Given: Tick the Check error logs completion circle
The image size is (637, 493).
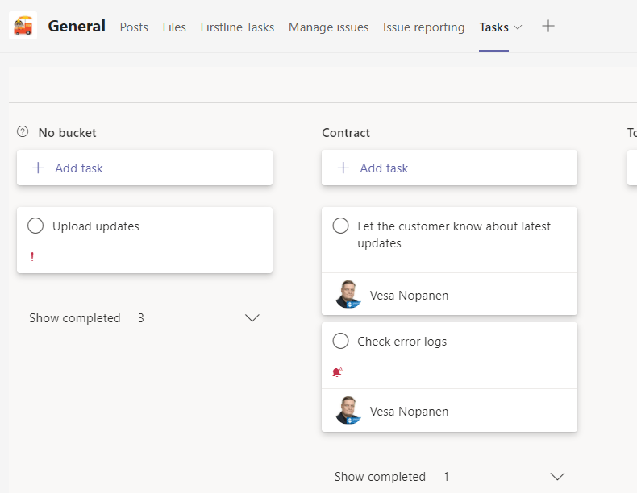Looking at the screenshot, I should (x=340, y=342).
